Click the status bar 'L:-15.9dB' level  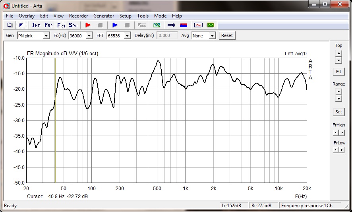point(231,206)
